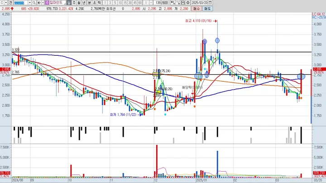Click the 배당락 annotation on the chart
326x183 pixels.
(x=192, y=87)
